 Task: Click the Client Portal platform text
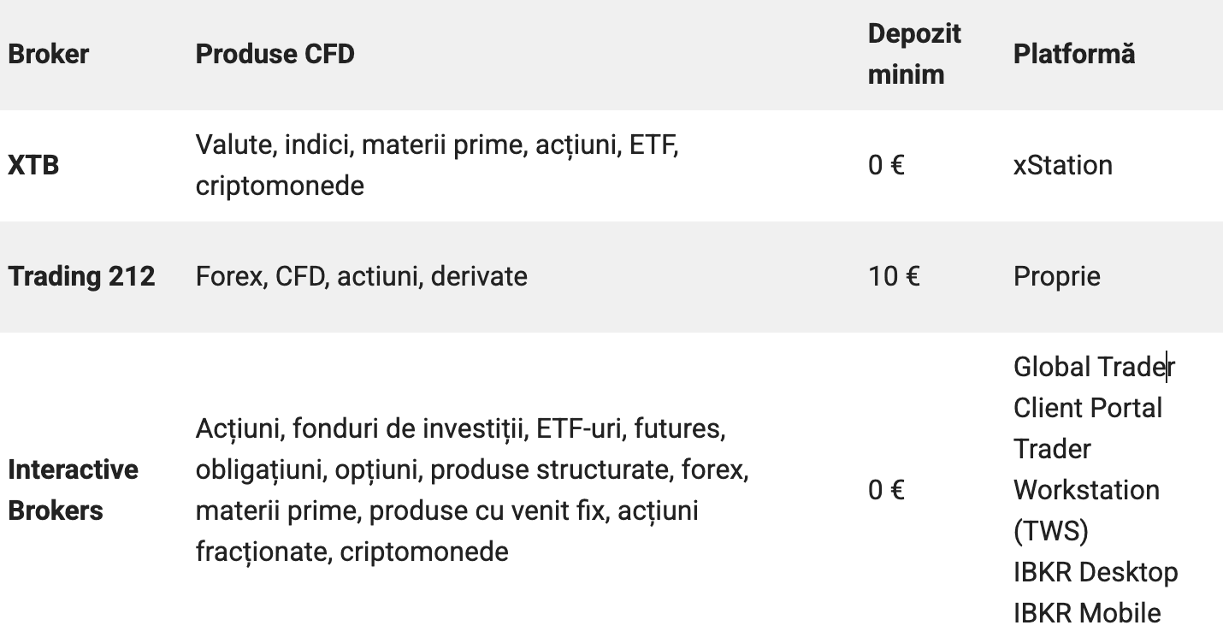[1087, 408]
